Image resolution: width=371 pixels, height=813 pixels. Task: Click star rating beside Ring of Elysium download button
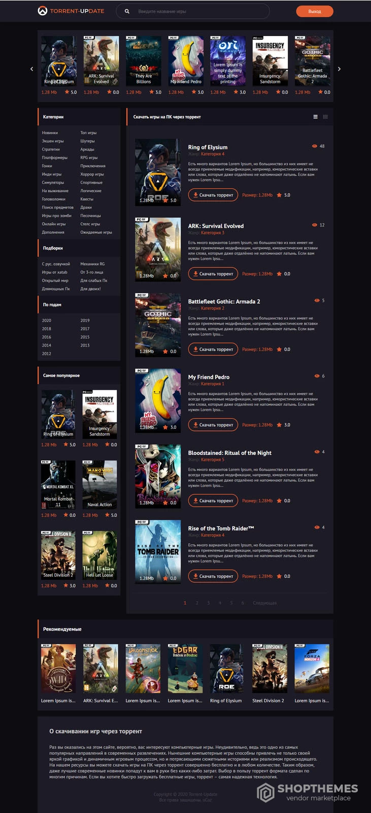click(279, 195)
